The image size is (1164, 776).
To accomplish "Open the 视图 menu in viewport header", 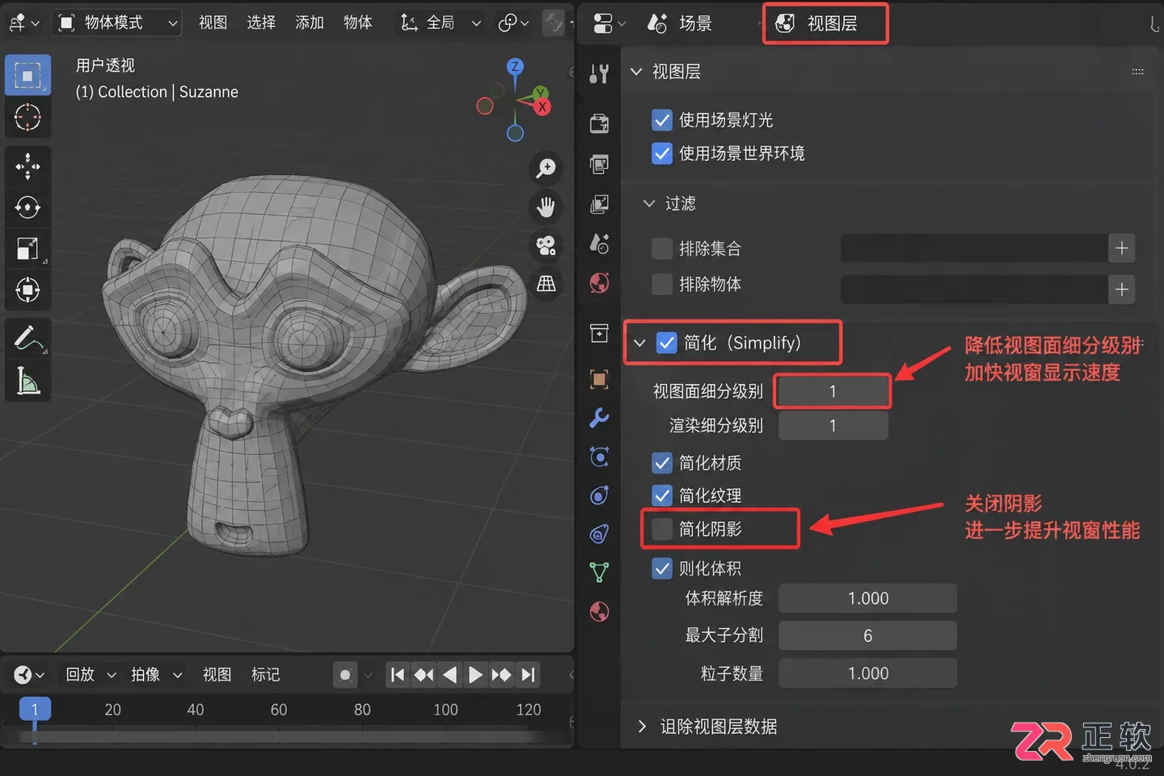I will pyautogui.click(x=213, y=23).
